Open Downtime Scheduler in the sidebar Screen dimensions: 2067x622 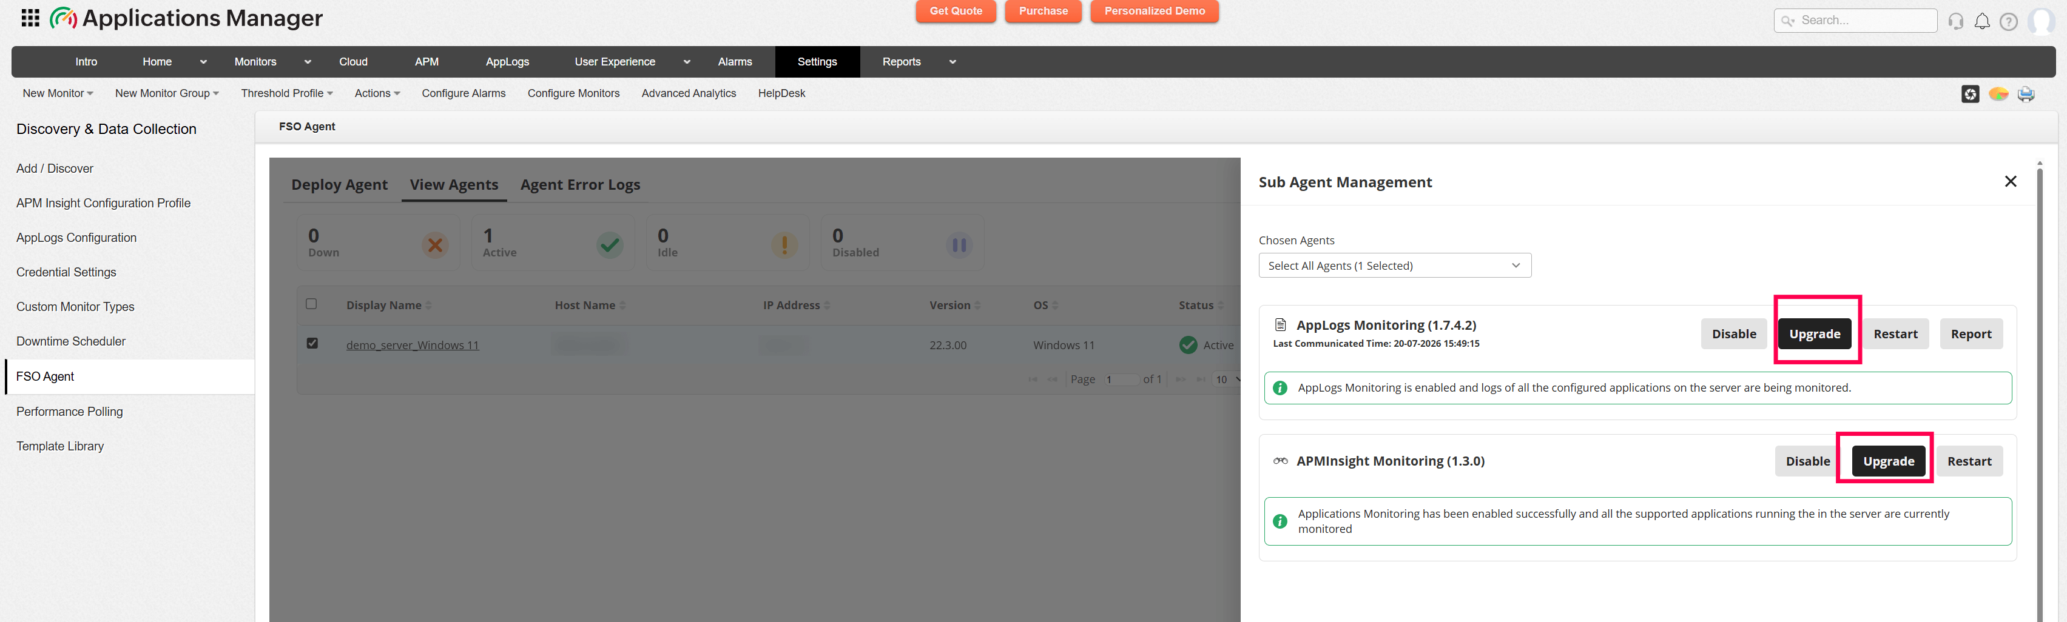pyautogui.click(x=70, y=341)
